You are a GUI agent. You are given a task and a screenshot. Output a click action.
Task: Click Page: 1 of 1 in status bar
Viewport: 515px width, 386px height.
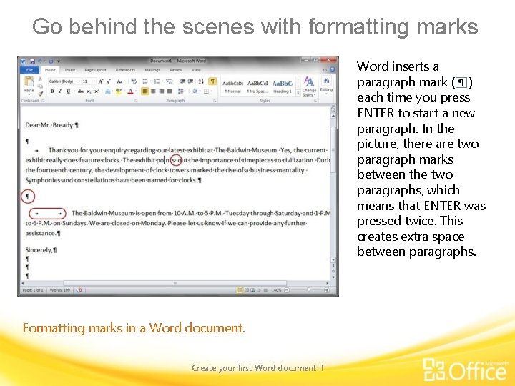click(32, 290)
